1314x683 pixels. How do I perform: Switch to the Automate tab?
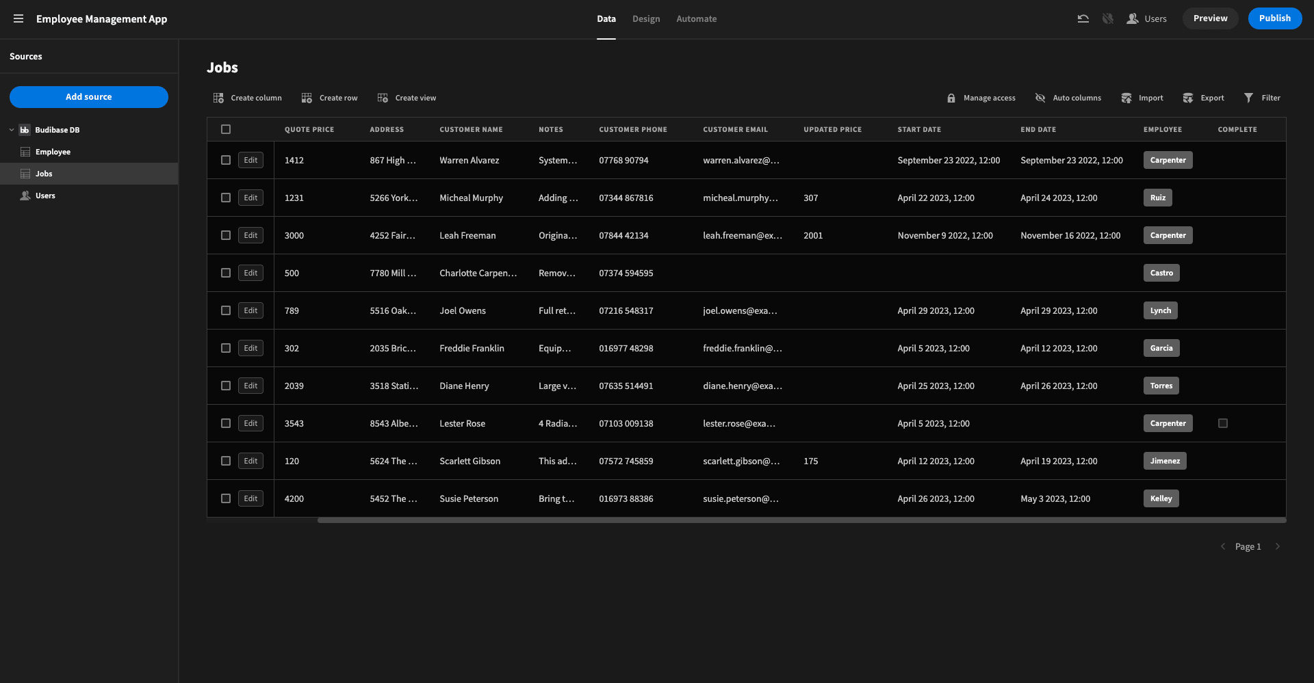[697, 18]
